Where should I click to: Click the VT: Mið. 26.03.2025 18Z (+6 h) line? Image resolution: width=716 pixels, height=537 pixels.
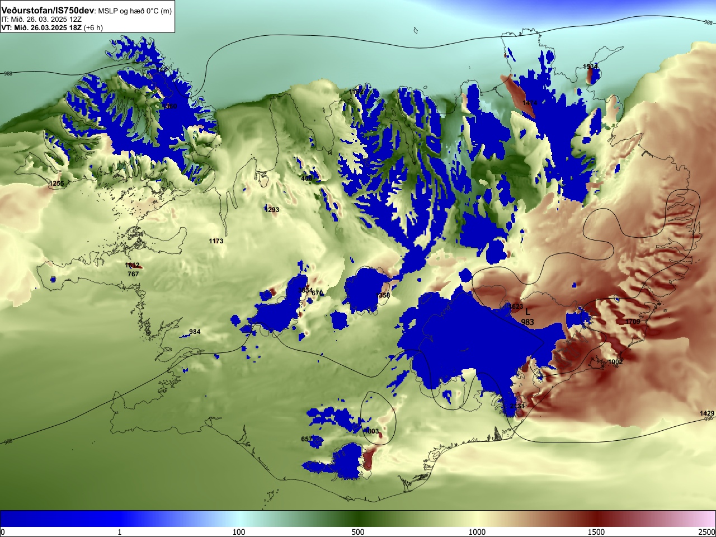pyautogui.click(x=52, y=27)
